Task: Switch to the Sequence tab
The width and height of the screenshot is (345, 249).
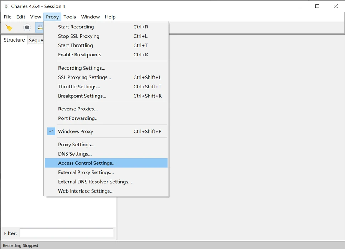Action: pyautogui.click(x=36, y=40)
